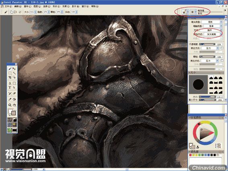This screenshot has width=228, height=171.
Task: Toggle checkbox beside grain expression dropdown
Action: [222, 60]
